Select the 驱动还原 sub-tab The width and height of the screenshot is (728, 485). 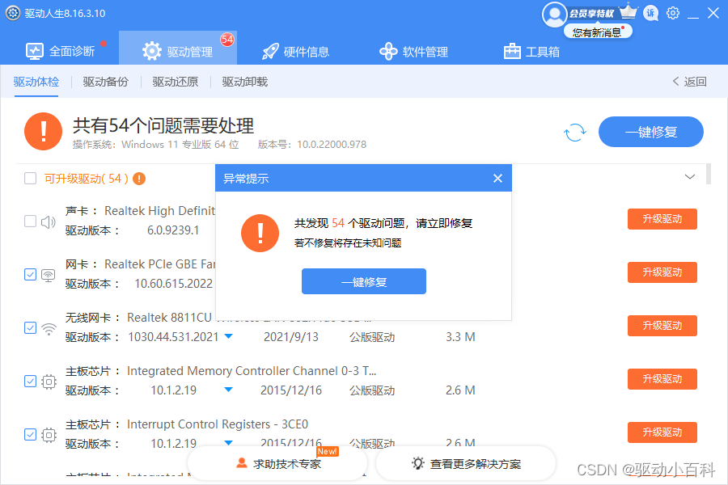coord(175,82)
